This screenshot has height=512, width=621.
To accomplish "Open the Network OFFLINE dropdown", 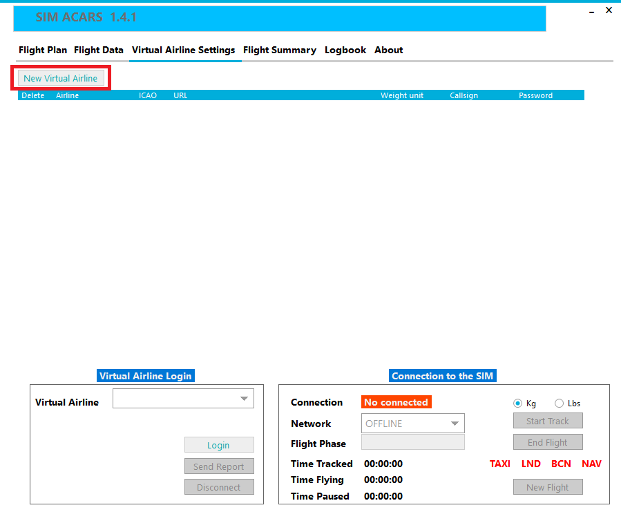I will pyautogui.click(x=454, y=424).
